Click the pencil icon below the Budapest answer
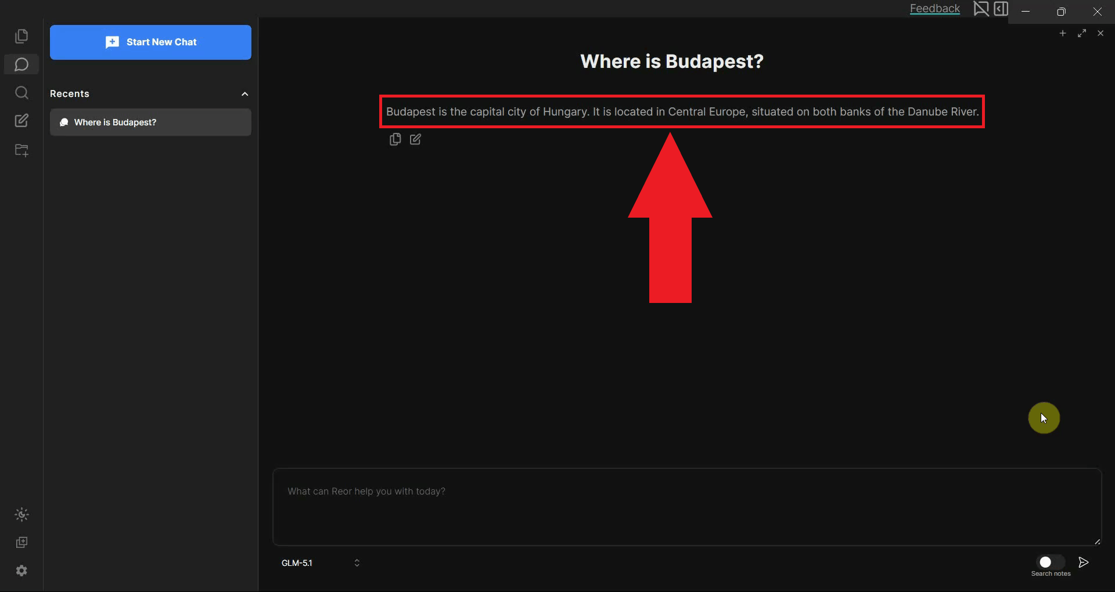Viewport: 1115px width, 592px height. click(415, 139)
